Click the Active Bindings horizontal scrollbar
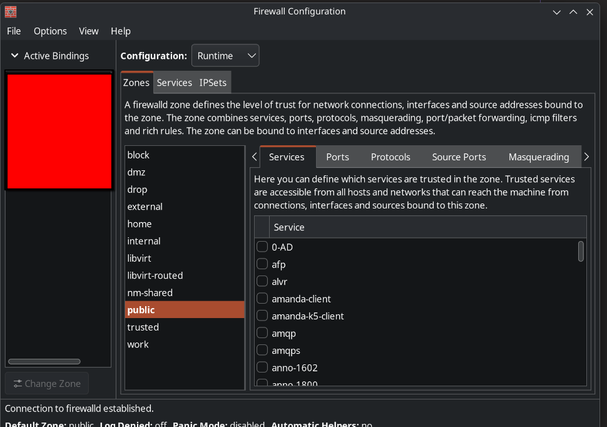Viewport: 607px width, 427px height. tap(44, 361)
